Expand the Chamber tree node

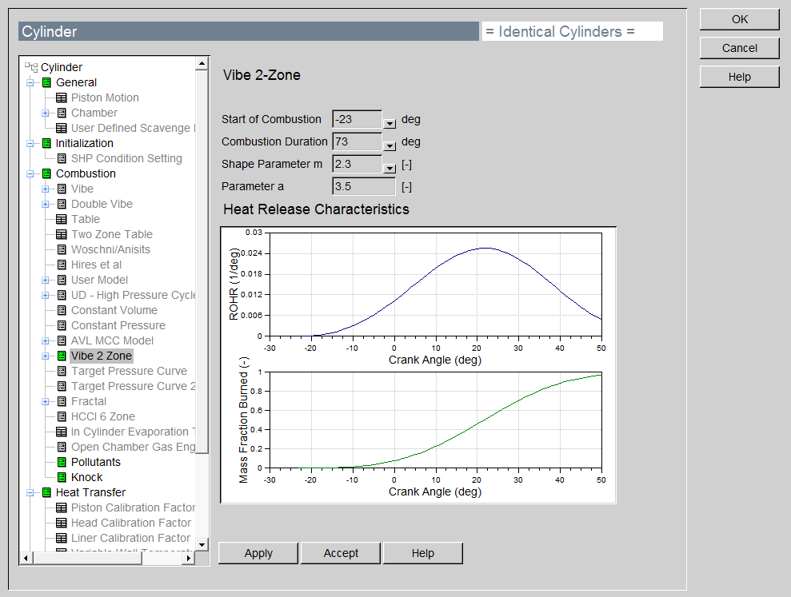tap(46, 113)
